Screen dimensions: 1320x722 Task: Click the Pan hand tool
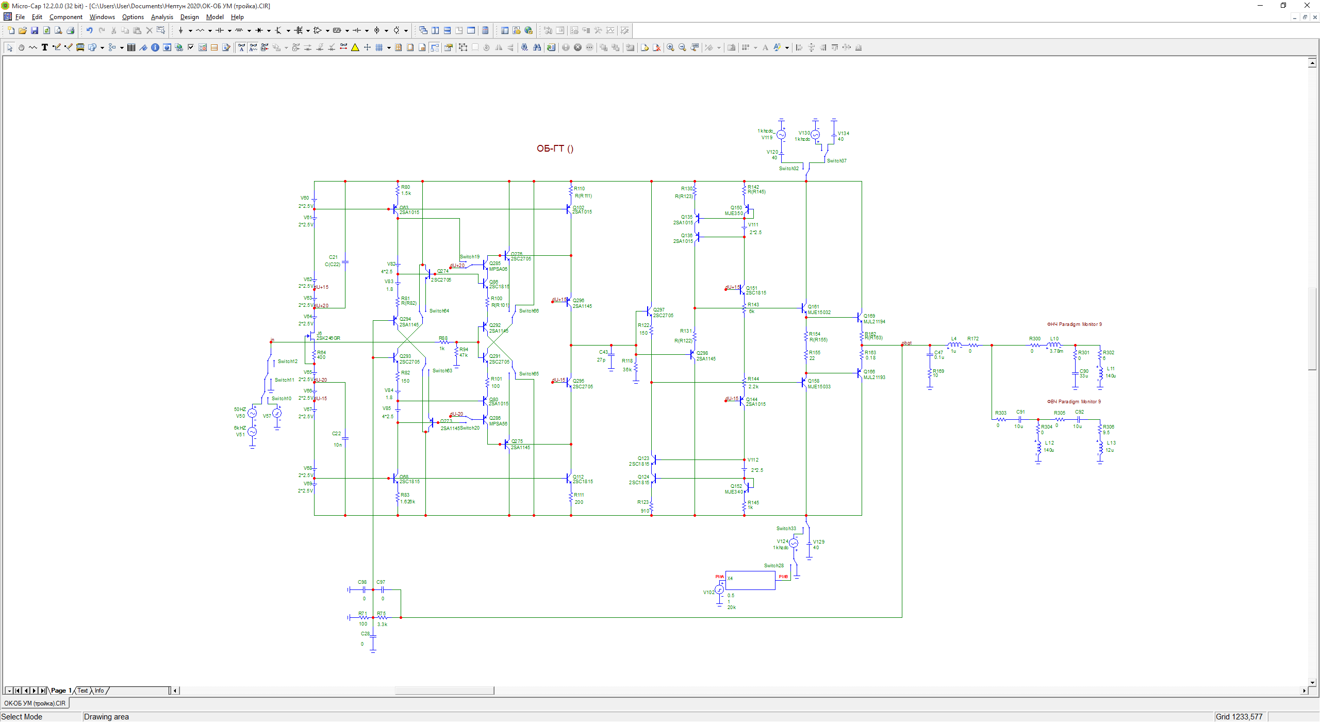pyautogui.click(x=21, y=47)
